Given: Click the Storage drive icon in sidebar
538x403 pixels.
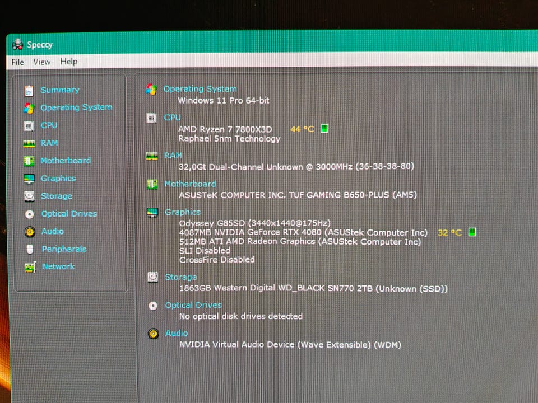Looking at the screenshot, I should click(30, 196).
